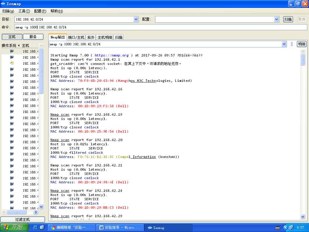Screen dimensions: 309x232
Task: Click MAC address 00:1D:09:25:9E:54 (Dell)
Action: [89, 132]
